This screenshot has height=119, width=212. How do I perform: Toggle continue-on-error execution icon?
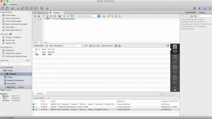tap(60, 16)
